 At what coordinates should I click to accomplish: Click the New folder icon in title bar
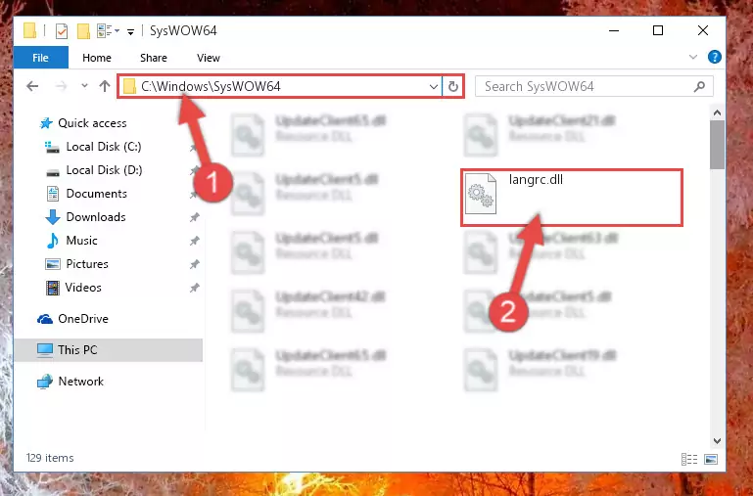point(83,31)
